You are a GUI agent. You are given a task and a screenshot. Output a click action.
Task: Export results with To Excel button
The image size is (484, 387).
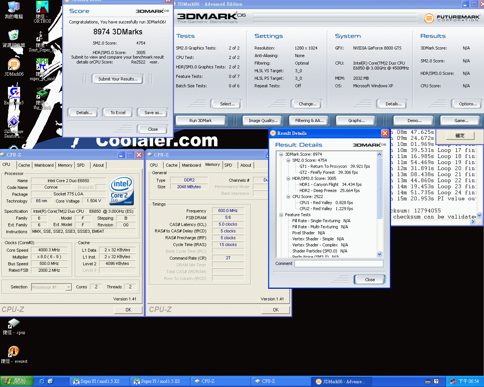click(118, 113)
